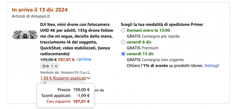Click the strikethrough 199,00 € original price
232x109 pixels.
tap(48, 60)
